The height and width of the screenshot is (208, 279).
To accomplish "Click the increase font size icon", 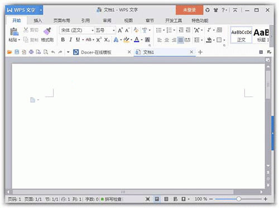I will click(x=120, y=30).
